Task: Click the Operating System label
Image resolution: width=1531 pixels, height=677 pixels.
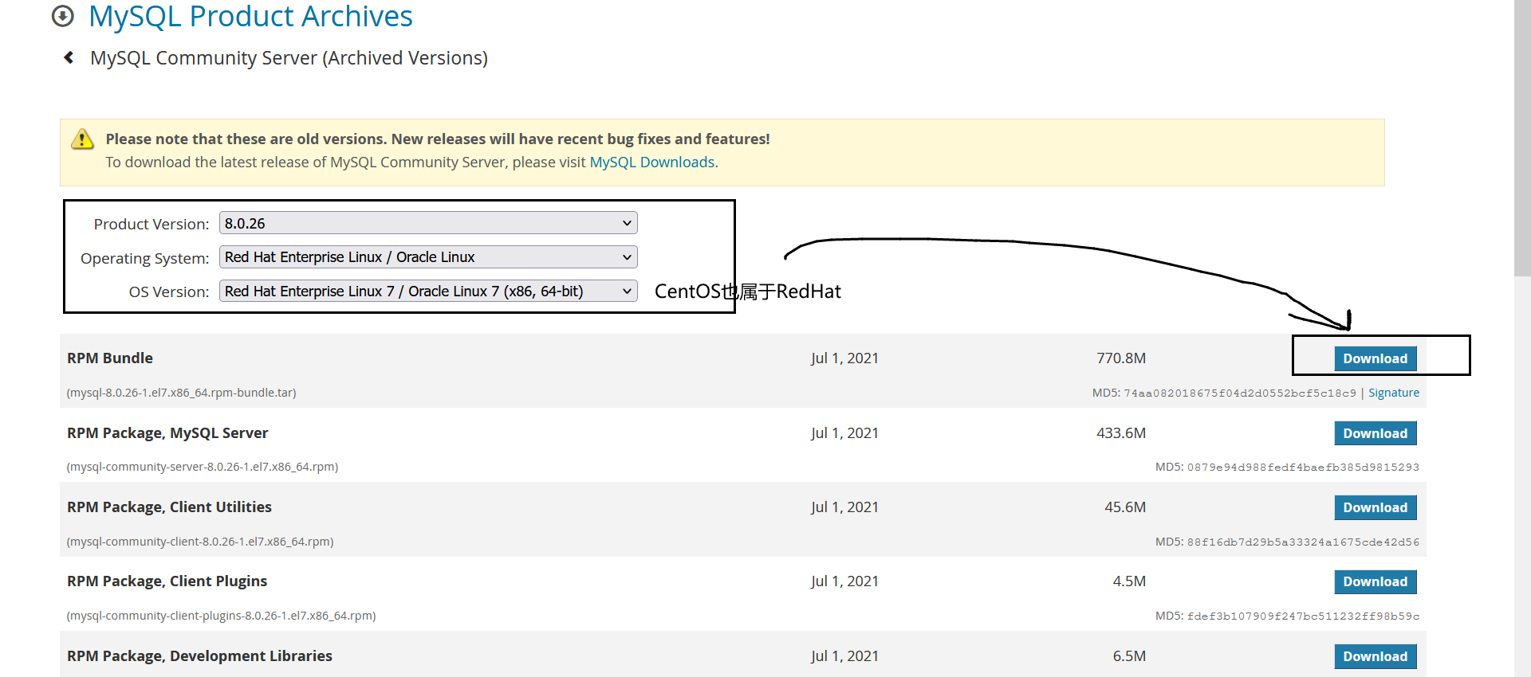Action: 144,258
